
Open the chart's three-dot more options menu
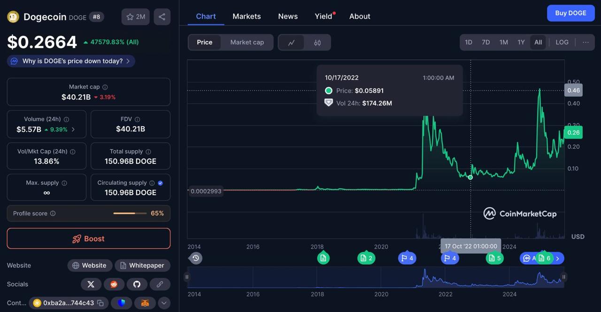(586, 42)
